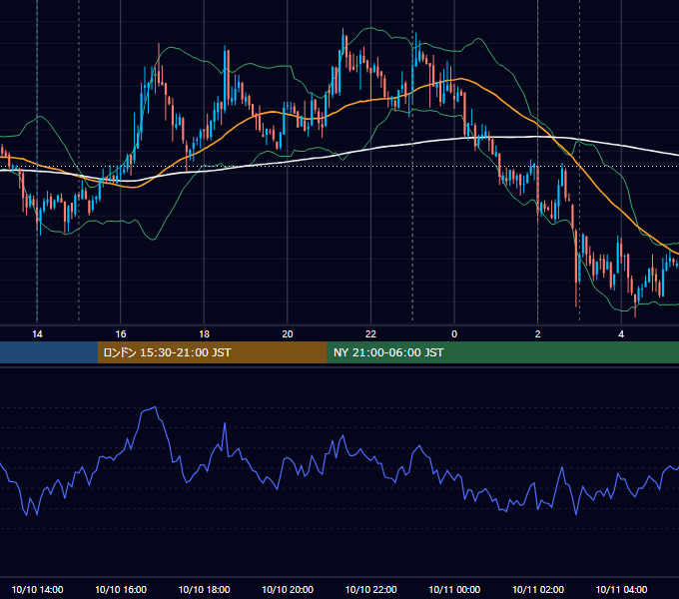Viewport: 679px width, 599px height.
Task: Click the hour label 0 on time axis
Action: (454, 334)
